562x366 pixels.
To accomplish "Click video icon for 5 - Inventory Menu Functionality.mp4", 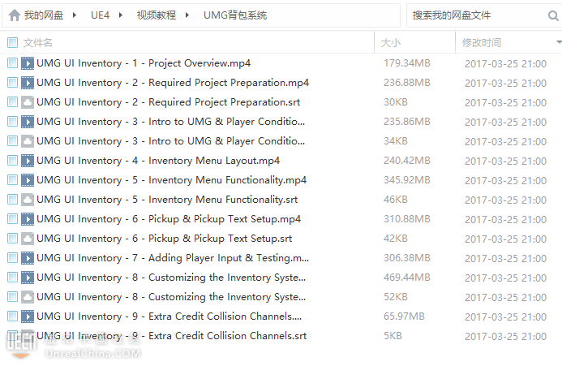I will coord(28,180).
